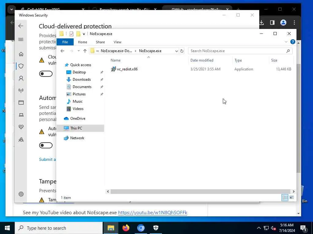Viewport: 313px width, 234px height.
Task: Select Quick access in navigation pane
Action: 80,65
